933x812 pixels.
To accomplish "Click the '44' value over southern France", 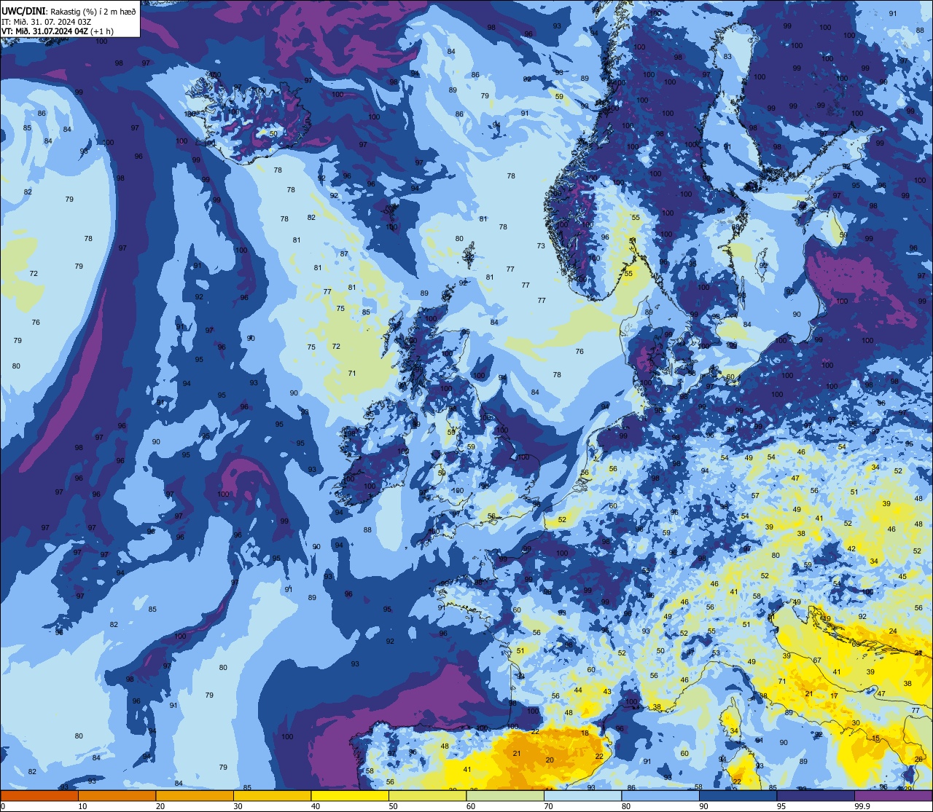I will pos(578,690).
